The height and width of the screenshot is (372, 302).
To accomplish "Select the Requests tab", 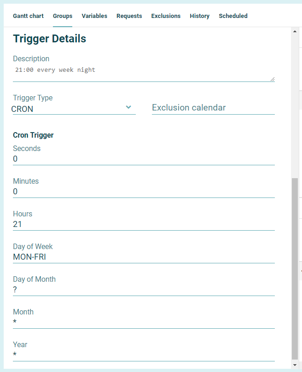I will [129, 16].
